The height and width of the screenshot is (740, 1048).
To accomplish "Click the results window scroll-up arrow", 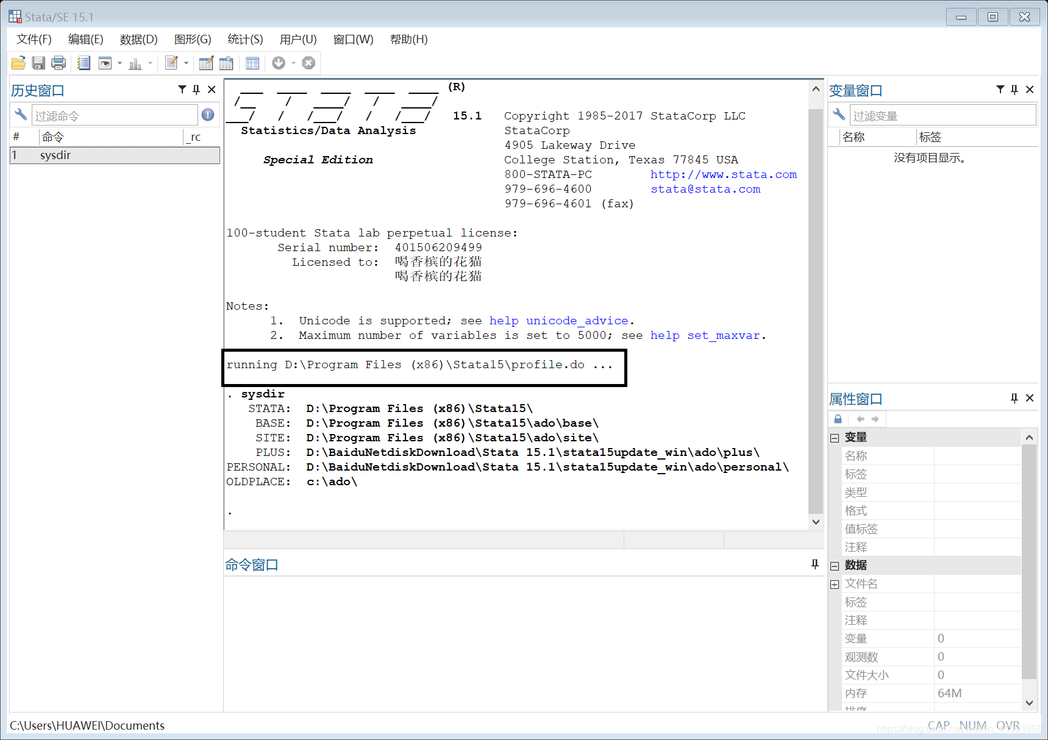I will tap(816, 89).
